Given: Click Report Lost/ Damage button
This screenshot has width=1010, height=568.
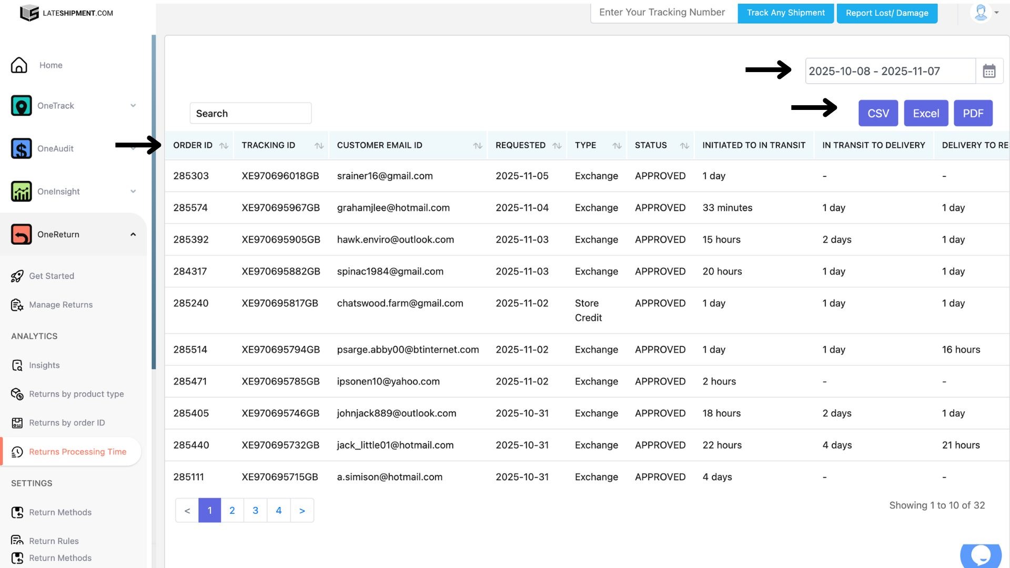Looking at the screenshot, I should tap(887, 13).
